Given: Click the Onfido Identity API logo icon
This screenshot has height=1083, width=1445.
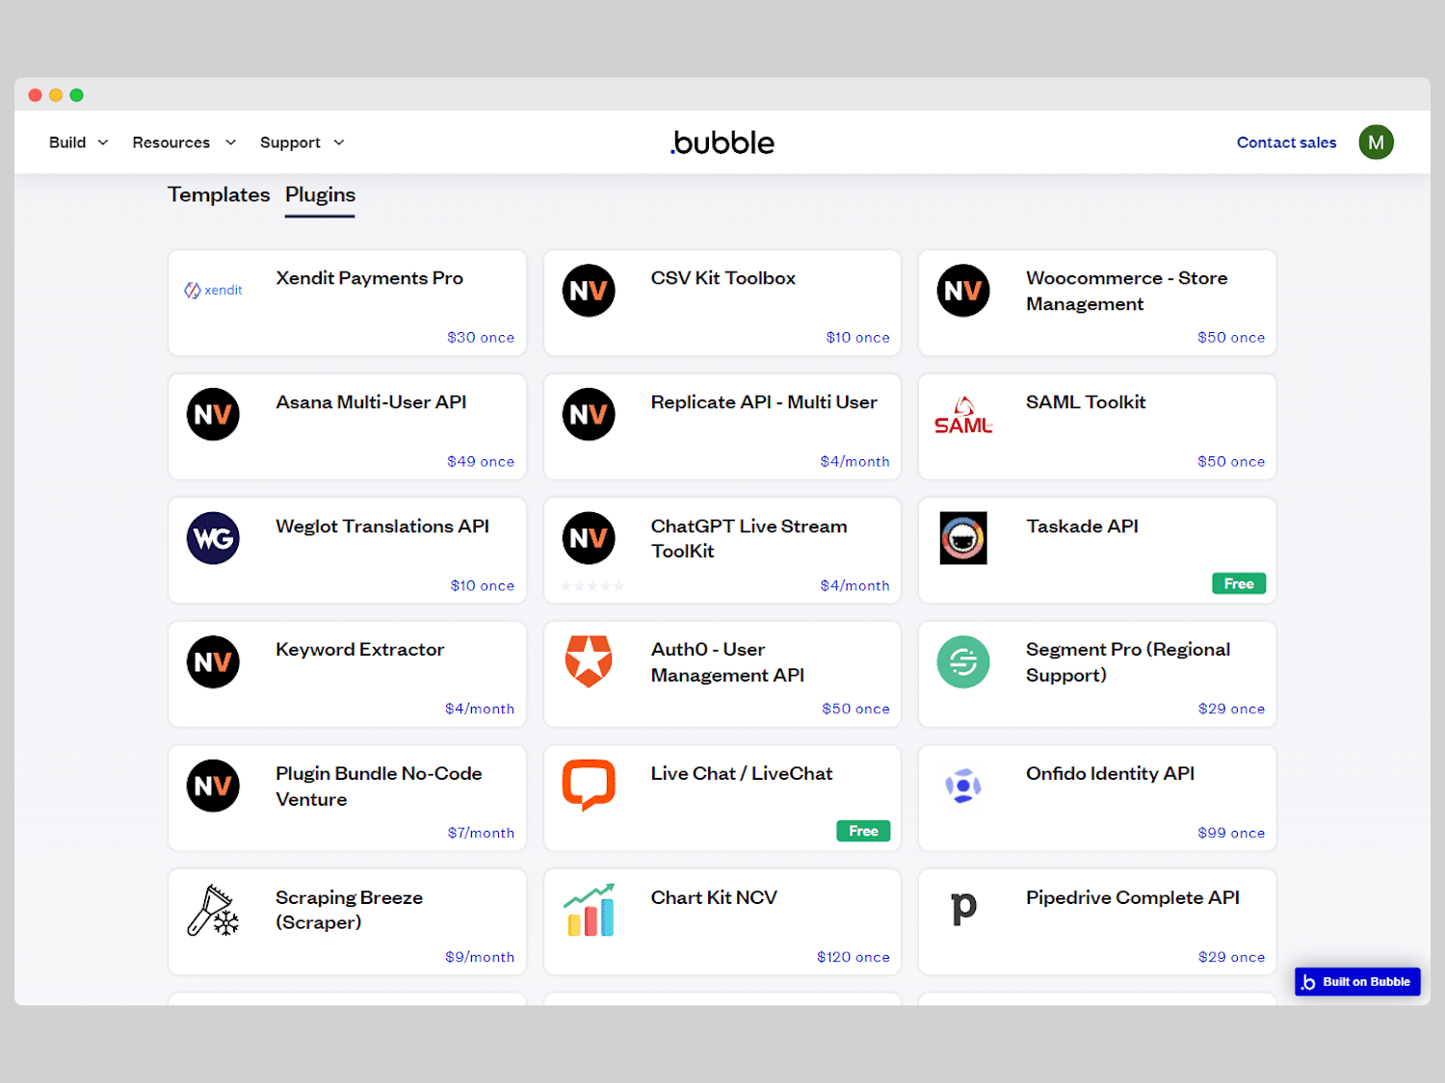Looking at the screenshot, I should 963,786.
